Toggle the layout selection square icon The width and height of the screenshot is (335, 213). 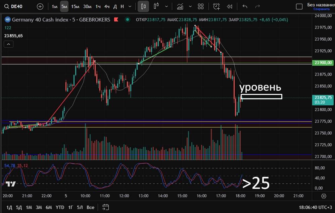[x=299, y=6]
